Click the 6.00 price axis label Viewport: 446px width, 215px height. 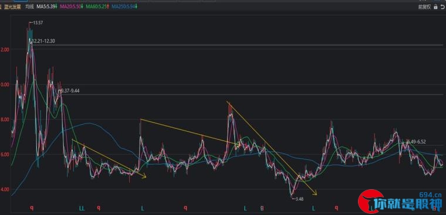click(5, 155)
